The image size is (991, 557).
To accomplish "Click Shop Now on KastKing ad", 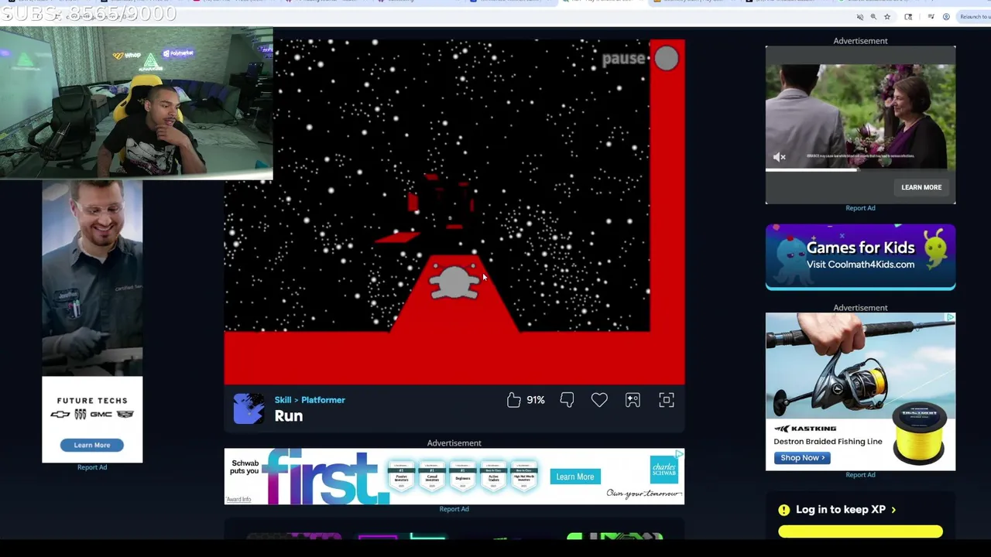I will 801,458.
